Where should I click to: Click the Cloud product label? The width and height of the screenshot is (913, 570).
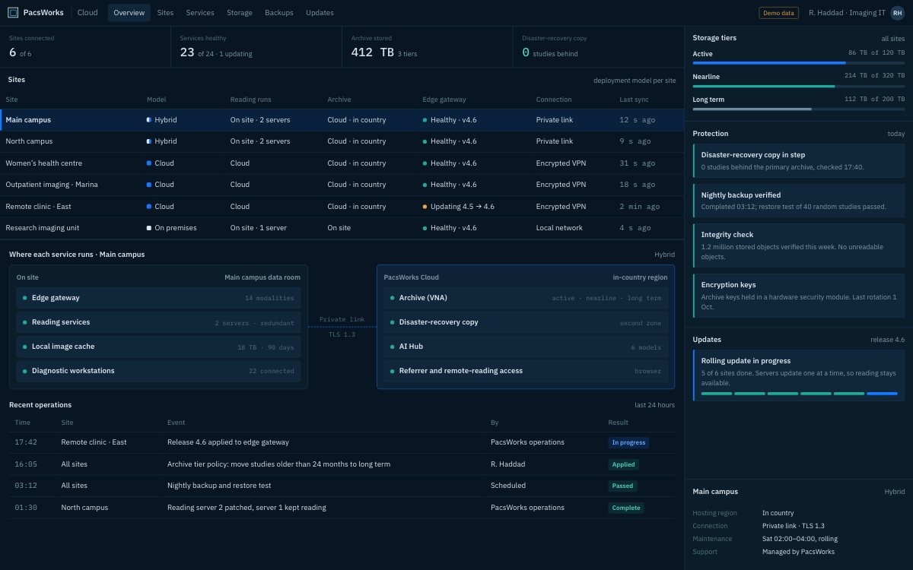tap(87, 13)
